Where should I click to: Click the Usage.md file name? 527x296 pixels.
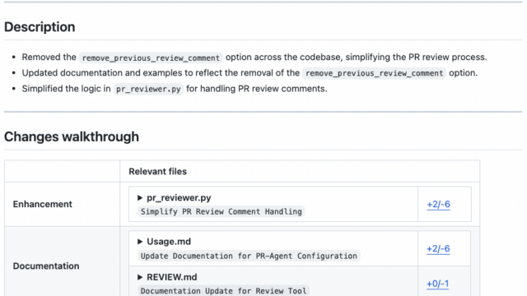tap(169, 242)
